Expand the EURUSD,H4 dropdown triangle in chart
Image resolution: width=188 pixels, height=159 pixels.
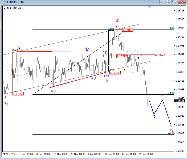pos(5,9)
